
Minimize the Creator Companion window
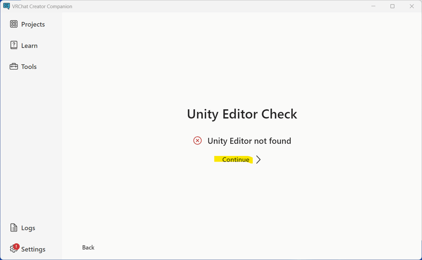373,6
